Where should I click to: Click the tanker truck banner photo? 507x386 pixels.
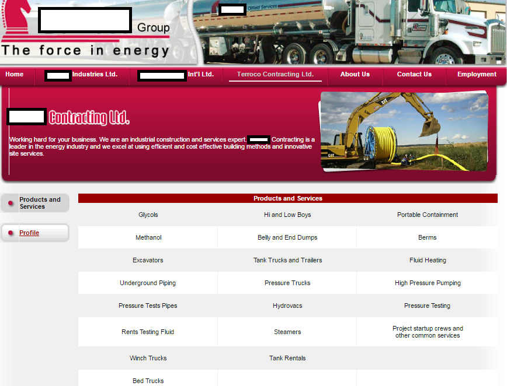351,31
